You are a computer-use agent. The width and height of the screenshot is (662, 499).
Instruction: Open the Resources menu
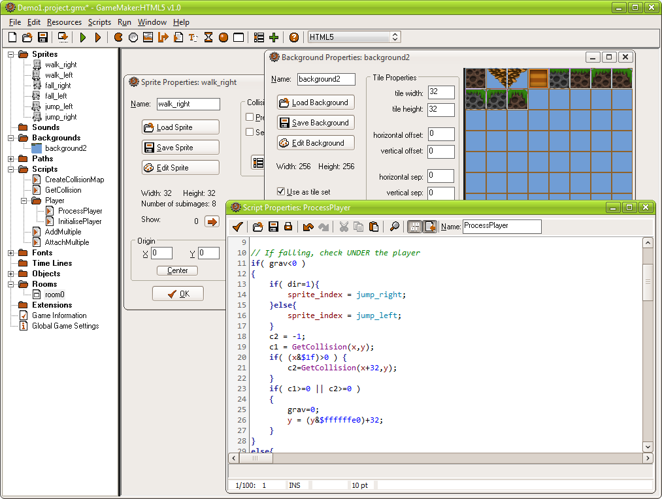point(65,22)
